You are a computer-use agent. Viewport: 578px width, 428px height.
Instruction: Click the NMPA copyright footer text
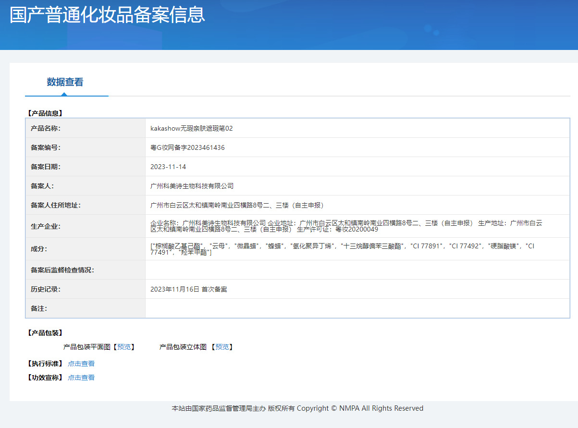[x=297, y=408]
